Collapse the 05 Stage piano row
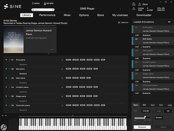The height and width of the screenshot is (131, 174). pyautogui.click(x=6, y=96)
